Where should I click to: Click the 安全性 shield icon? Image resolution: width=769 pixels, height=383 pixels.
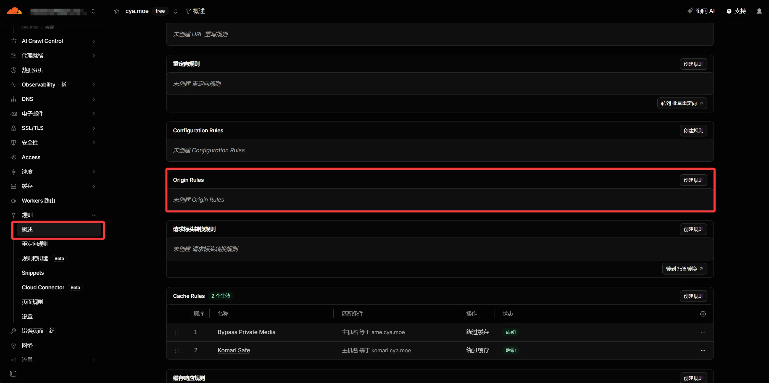[x=14, y=143]
